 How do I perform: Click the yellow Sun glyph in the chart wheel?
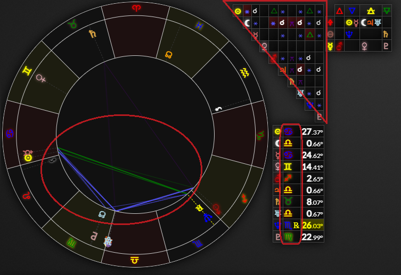pyautogui.click(x=28, y=157)
